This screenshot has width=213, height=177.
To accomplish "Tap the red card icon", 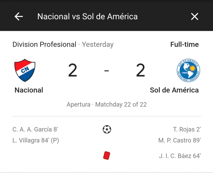I will pos(106,155).
